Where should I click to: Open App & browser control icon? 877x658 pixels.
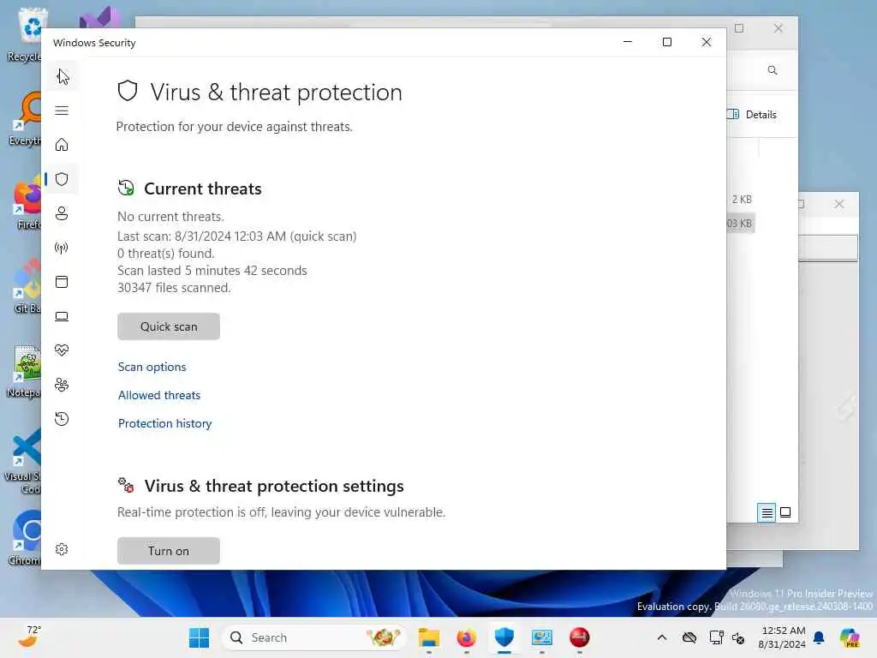tap(62, 282)
